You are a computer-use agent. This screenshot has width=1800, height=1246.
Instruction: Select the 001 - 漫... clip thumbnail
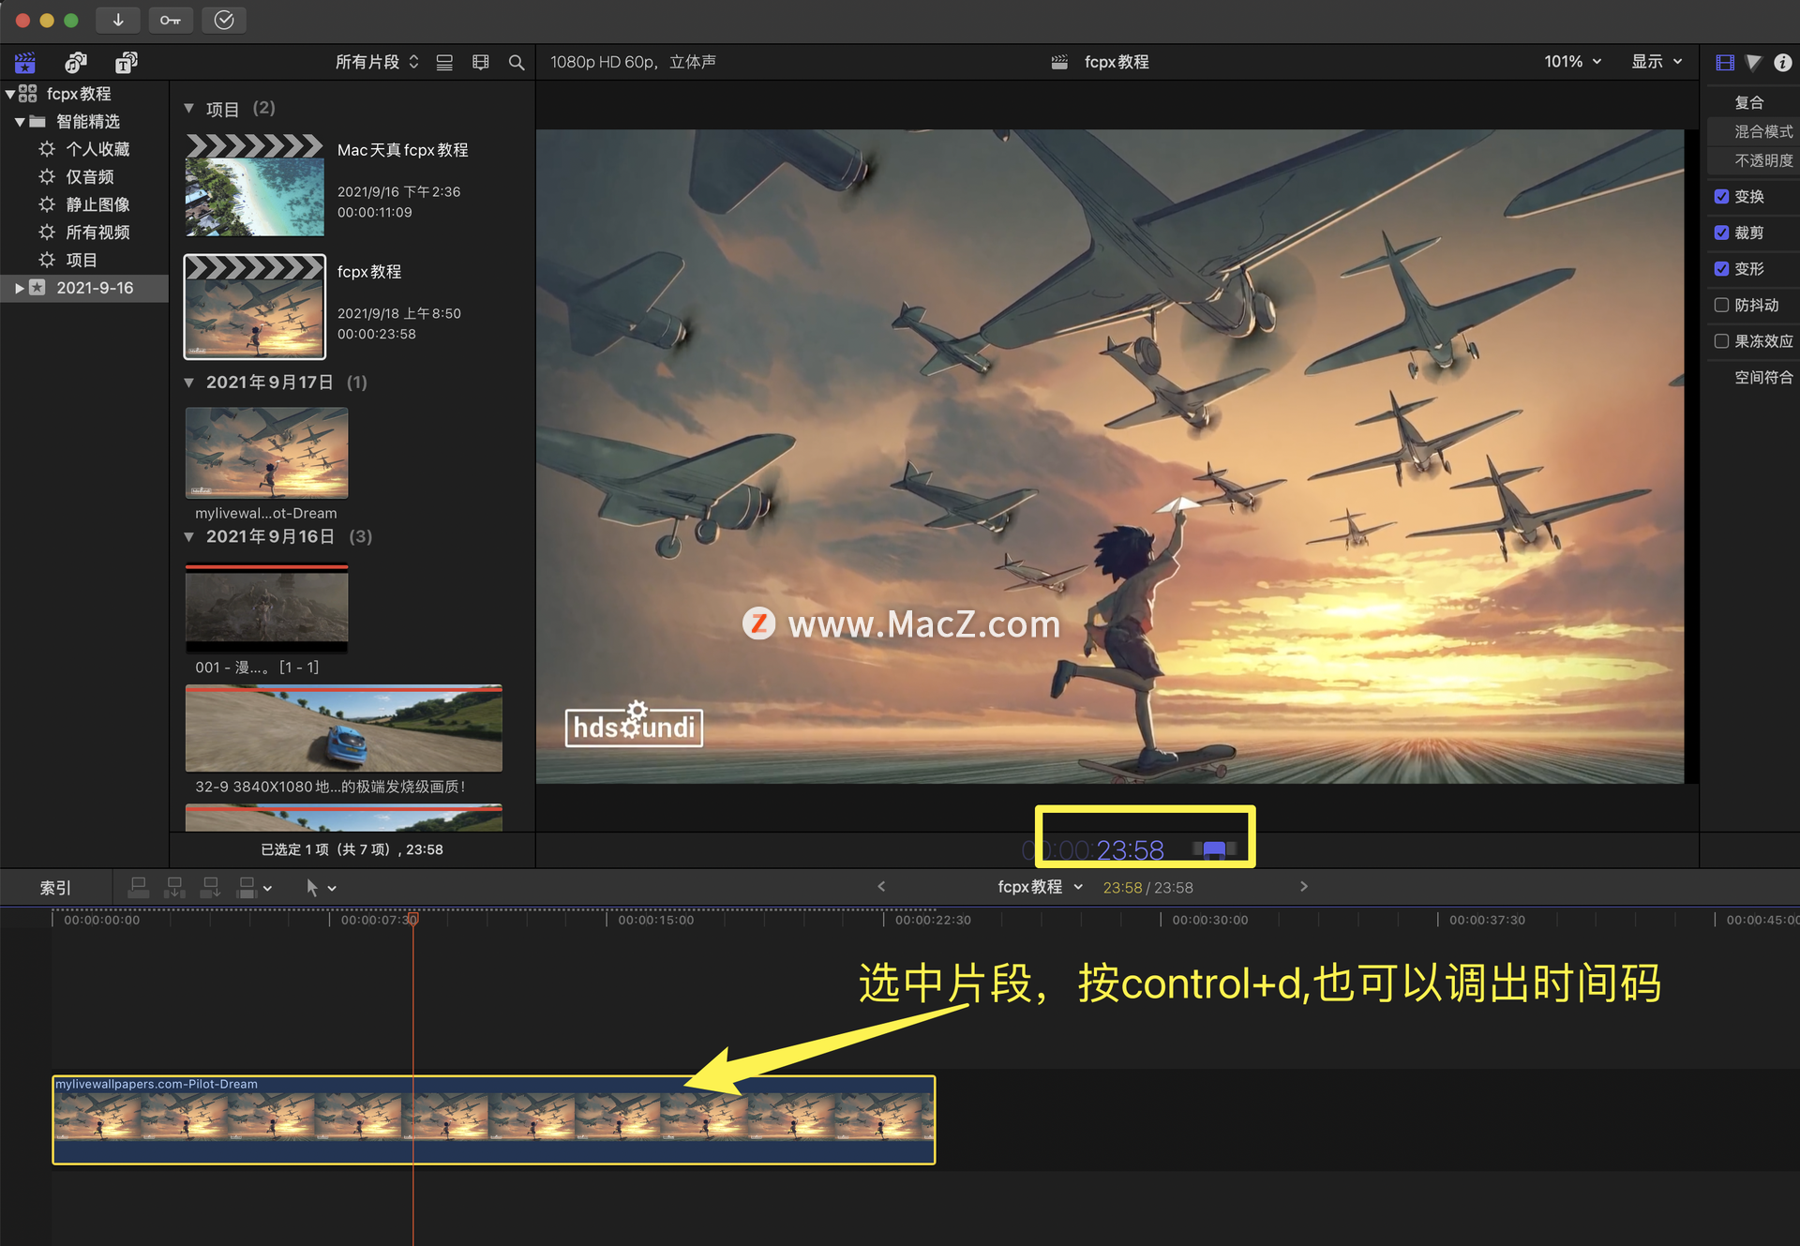point(266,607)
